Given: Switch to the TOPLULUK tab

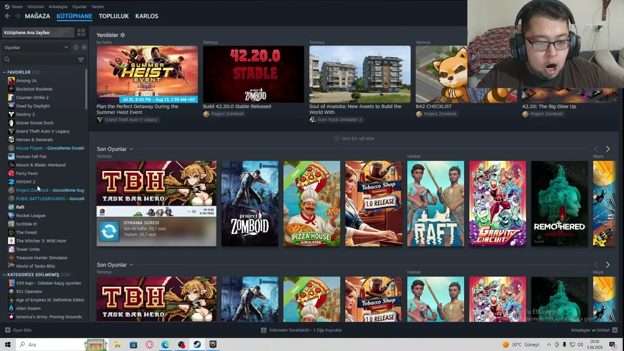Looking at the screenshot, I should pos(114,16).
